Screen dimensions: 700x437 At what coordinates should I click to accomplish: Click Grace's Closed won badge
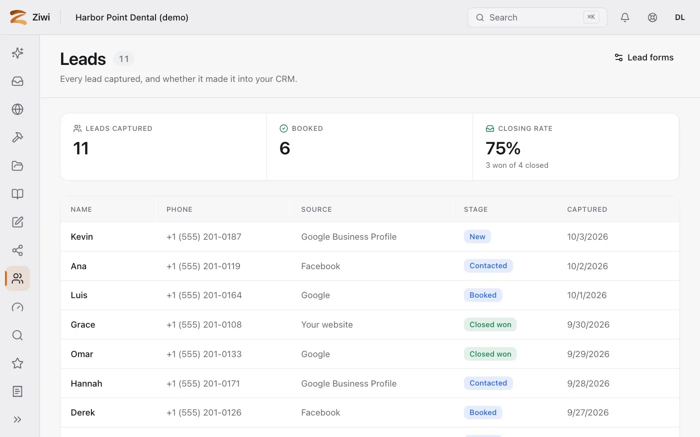(490, 325)
